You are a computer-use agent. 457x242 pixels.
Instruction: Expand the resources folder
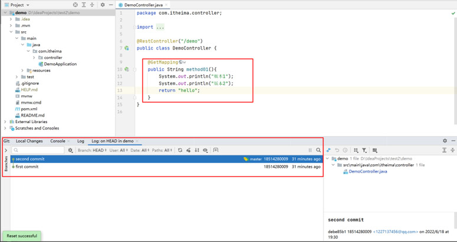(x=22, y=70)
